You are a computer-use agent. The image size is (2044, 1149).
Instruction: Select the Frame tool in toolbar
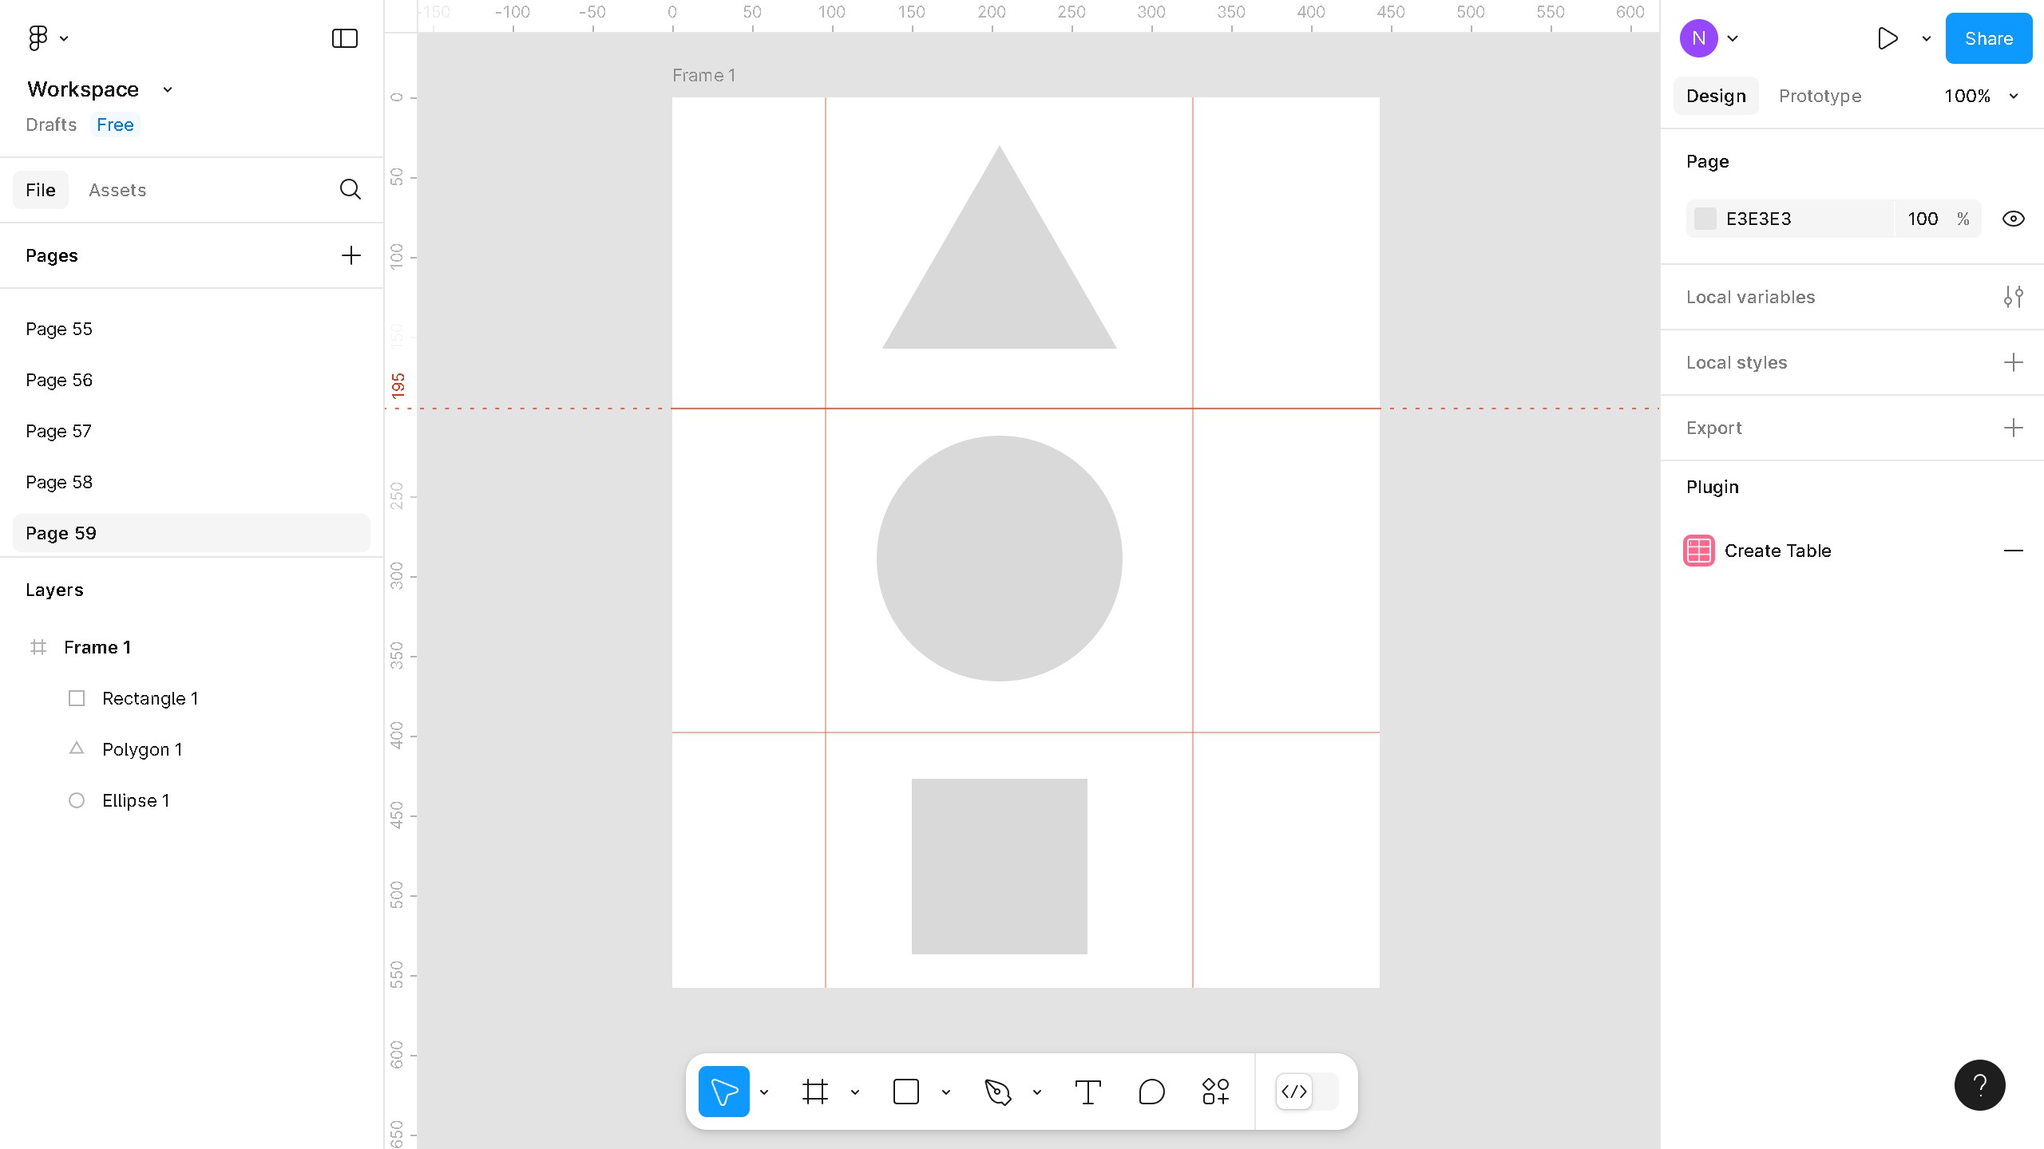point(815,1092)
